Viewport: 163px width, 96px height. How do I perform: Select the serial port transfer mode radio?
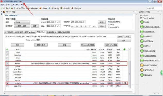[109, 25]
